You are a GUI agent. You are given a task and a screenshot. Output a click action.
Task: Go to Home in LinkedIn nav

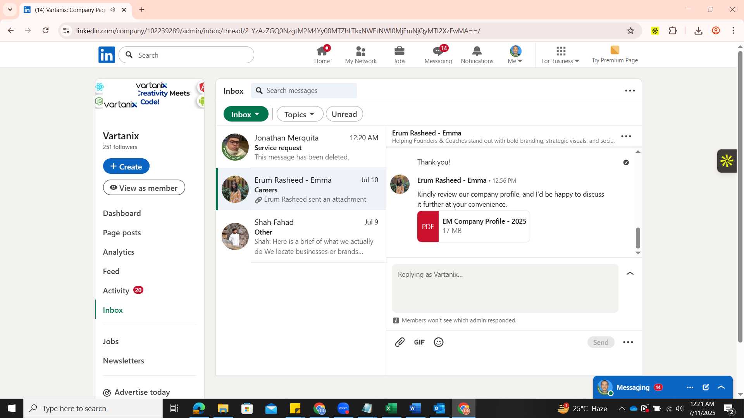(x=322, y=55)
